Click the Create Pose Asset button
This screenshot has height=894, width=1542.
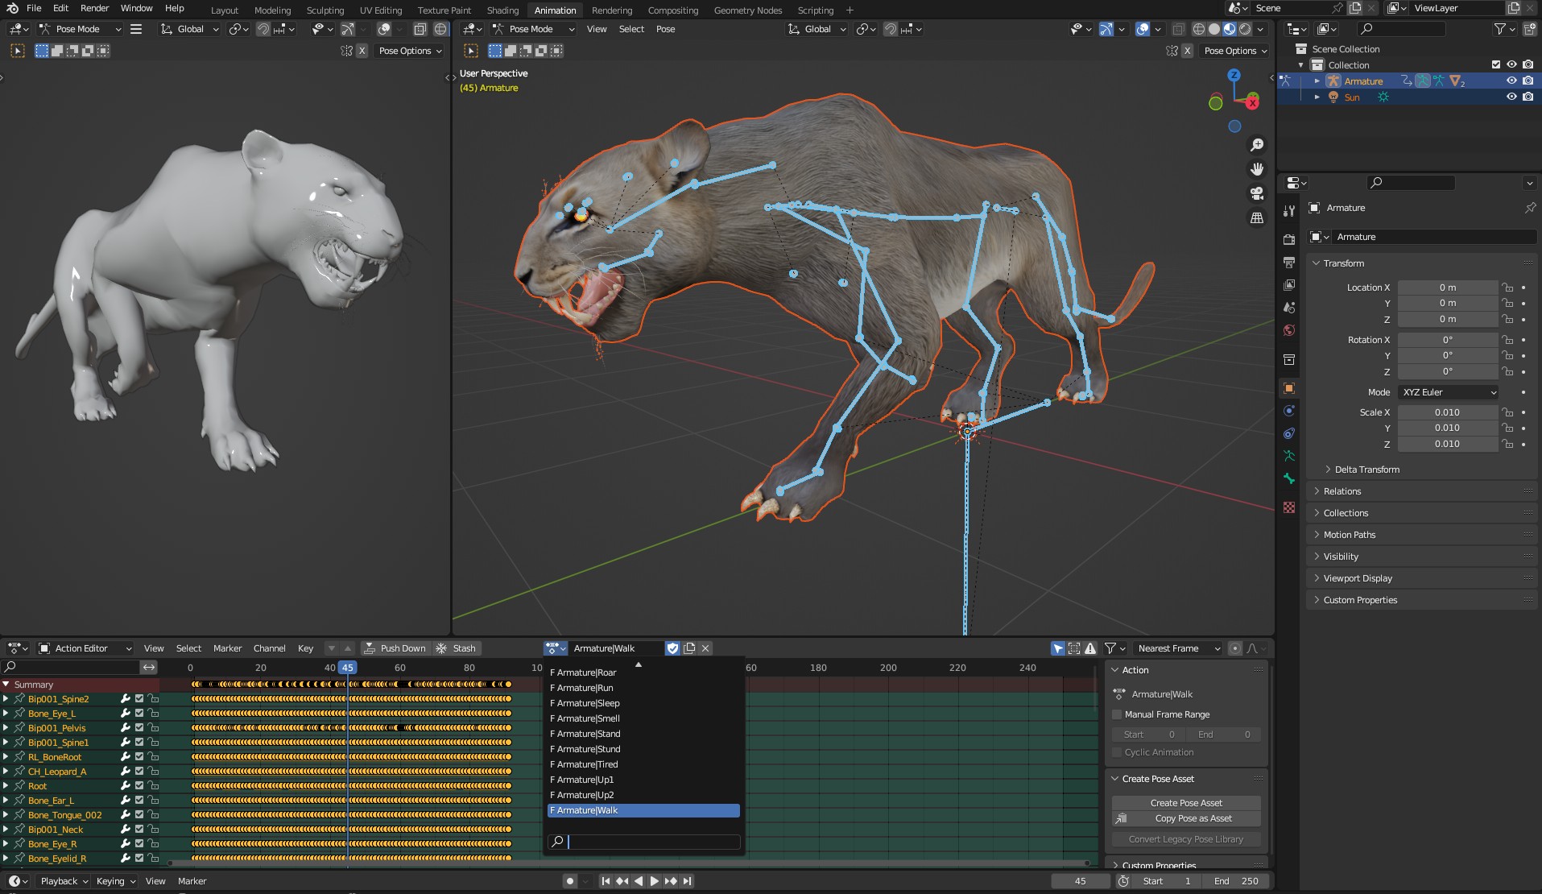pyautogui.click(x=1185, y=803)
